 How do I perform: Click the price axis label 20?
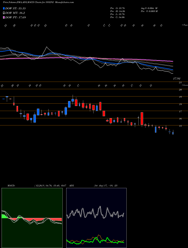180,90
